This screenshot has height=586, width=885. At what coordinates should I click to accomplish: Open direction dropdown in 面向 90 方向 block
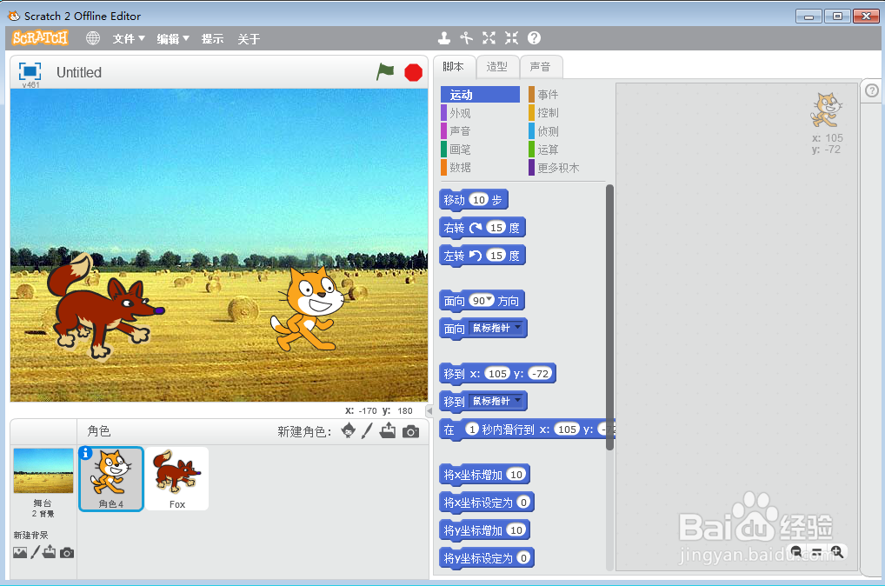point(489,299)
